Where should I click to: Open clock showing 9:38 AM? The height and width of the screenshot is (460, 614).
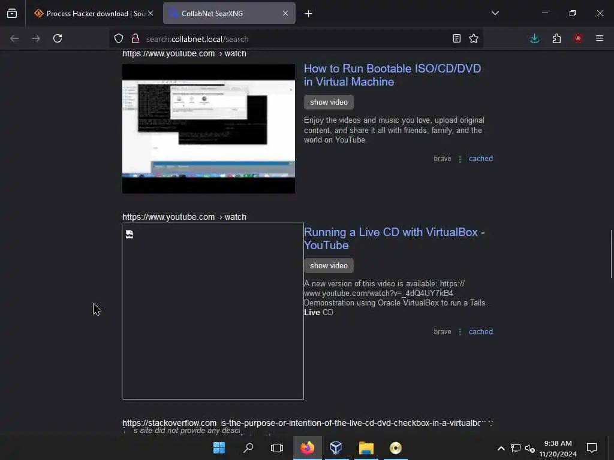tap(558, 448)
